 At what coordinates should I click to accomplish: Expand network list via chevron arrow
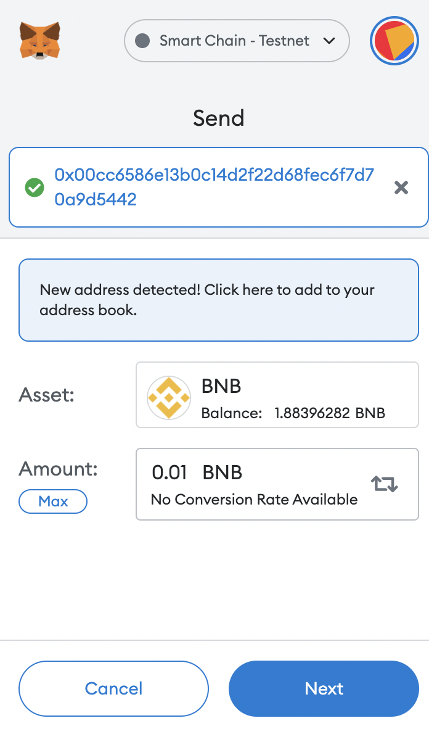click(329, 41)
